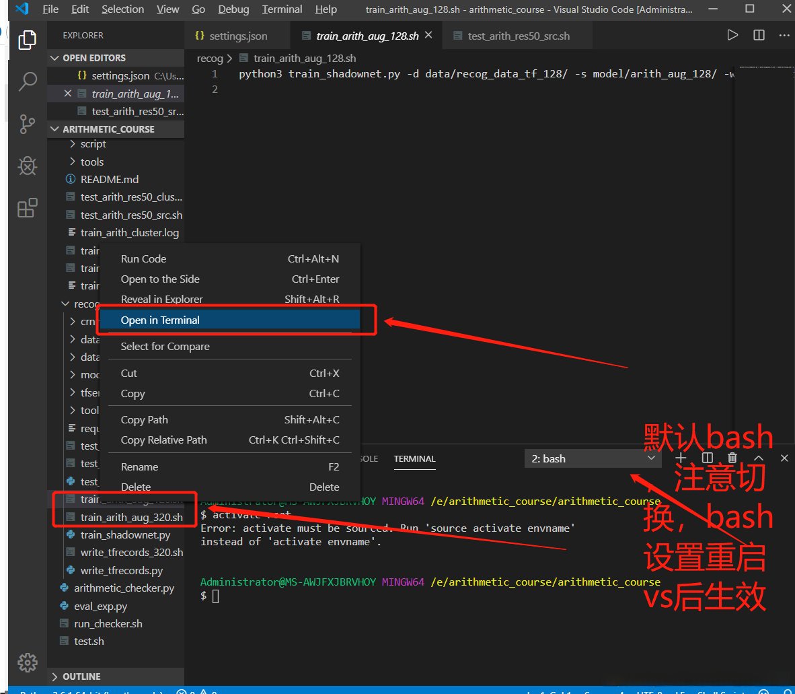795x694 pixels.
Task: Create a new terminal with plus icon
Action: coord(681,458)
